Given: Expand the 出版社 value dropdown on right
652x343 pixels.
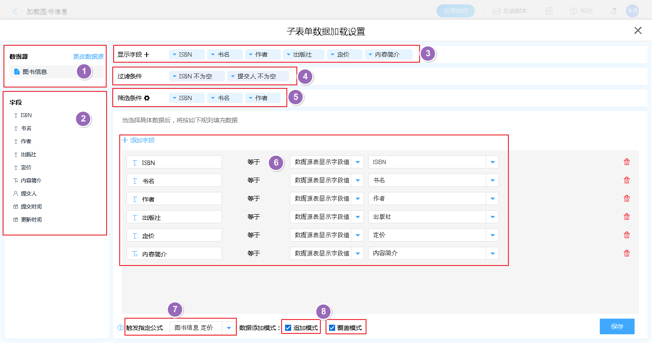Looking at the screenshot, I should tap(492, 217).
